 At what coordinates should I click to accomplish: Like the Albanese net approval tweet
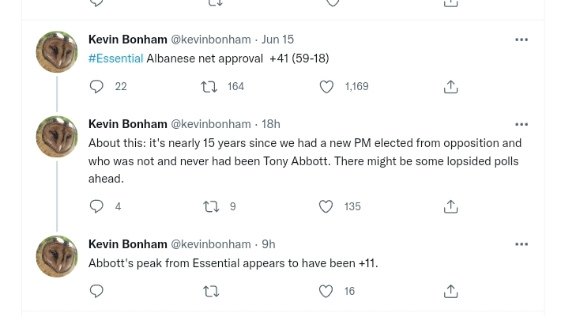326,86
